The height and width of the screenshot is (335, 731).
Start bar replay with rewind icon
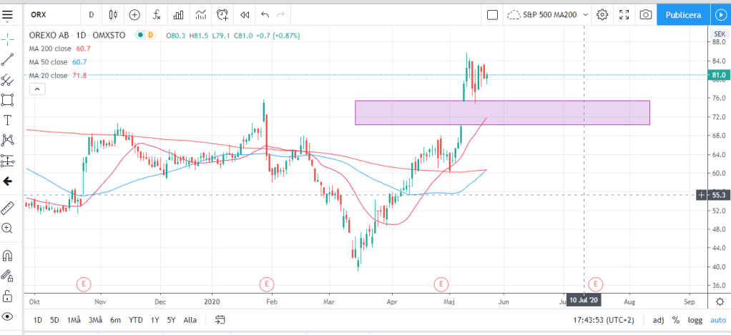245,14
